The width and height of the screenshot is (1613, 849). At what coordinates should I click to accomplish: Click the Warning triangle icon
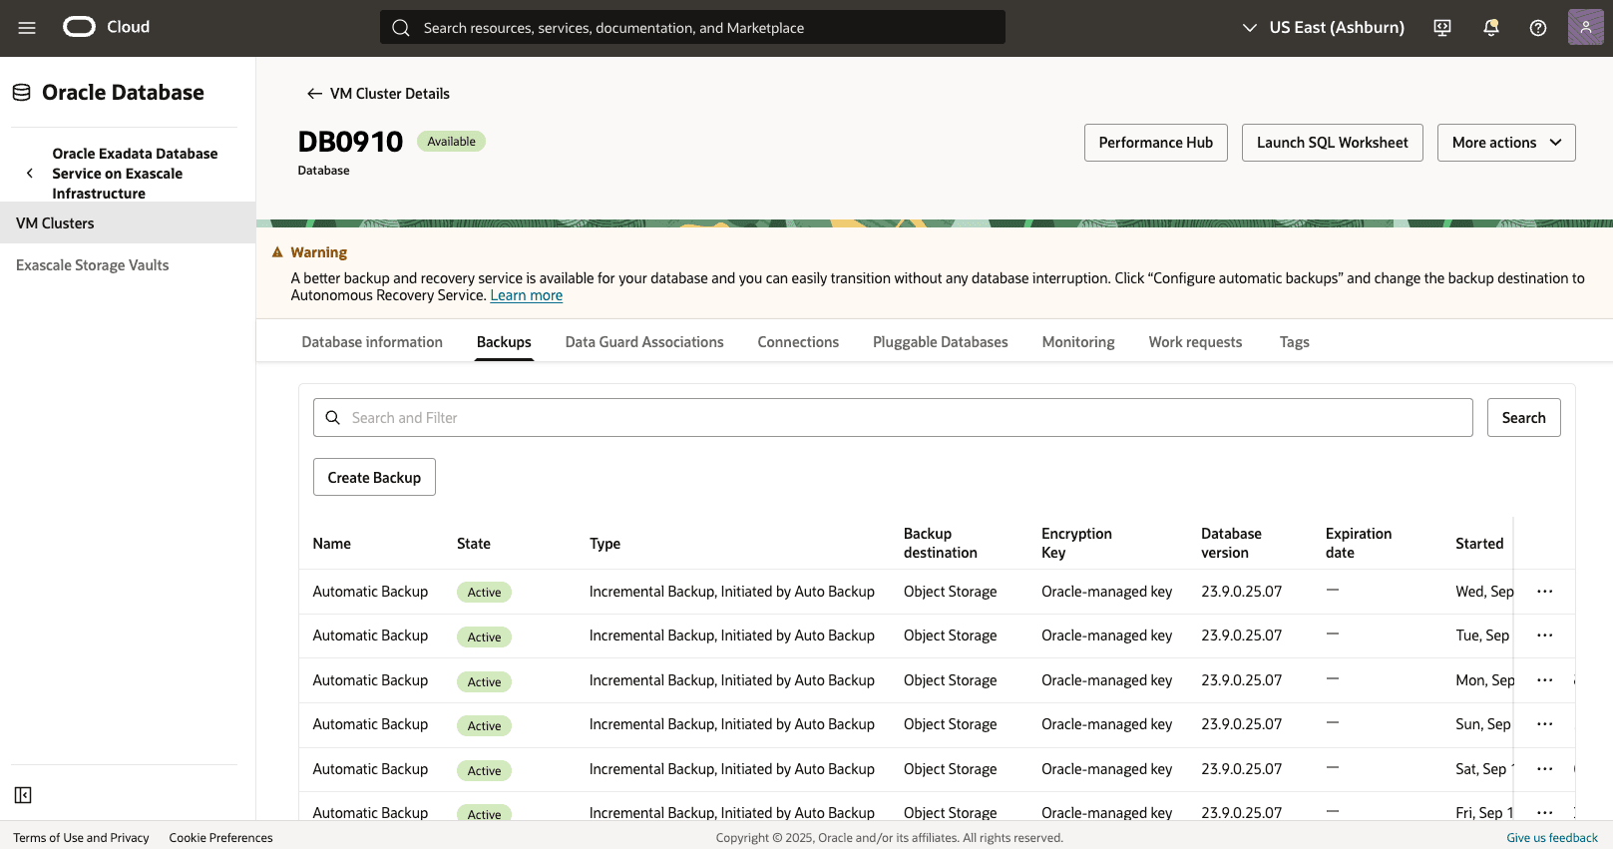(277, 252)
